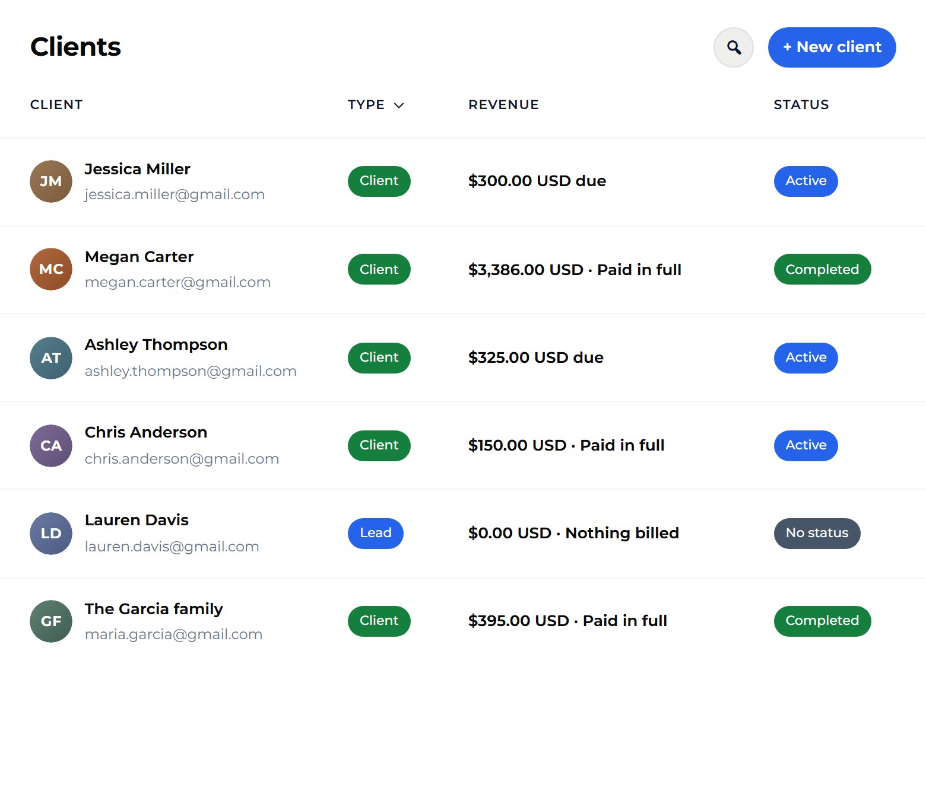926x798 pixels.
Task: Click the Client type badge for Jessica Miller
Action: pyautogui.click(x=379, y=181)
